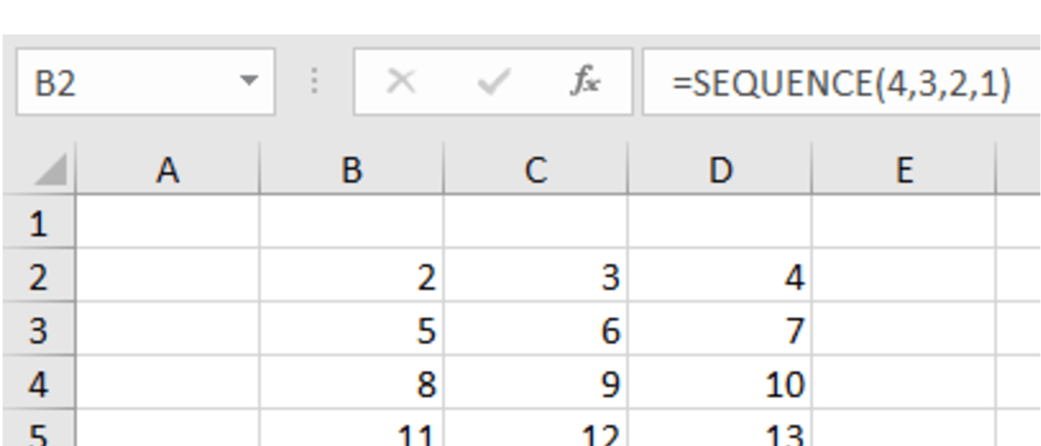Select column B header

pyautogui.click(x=351, y=170)
